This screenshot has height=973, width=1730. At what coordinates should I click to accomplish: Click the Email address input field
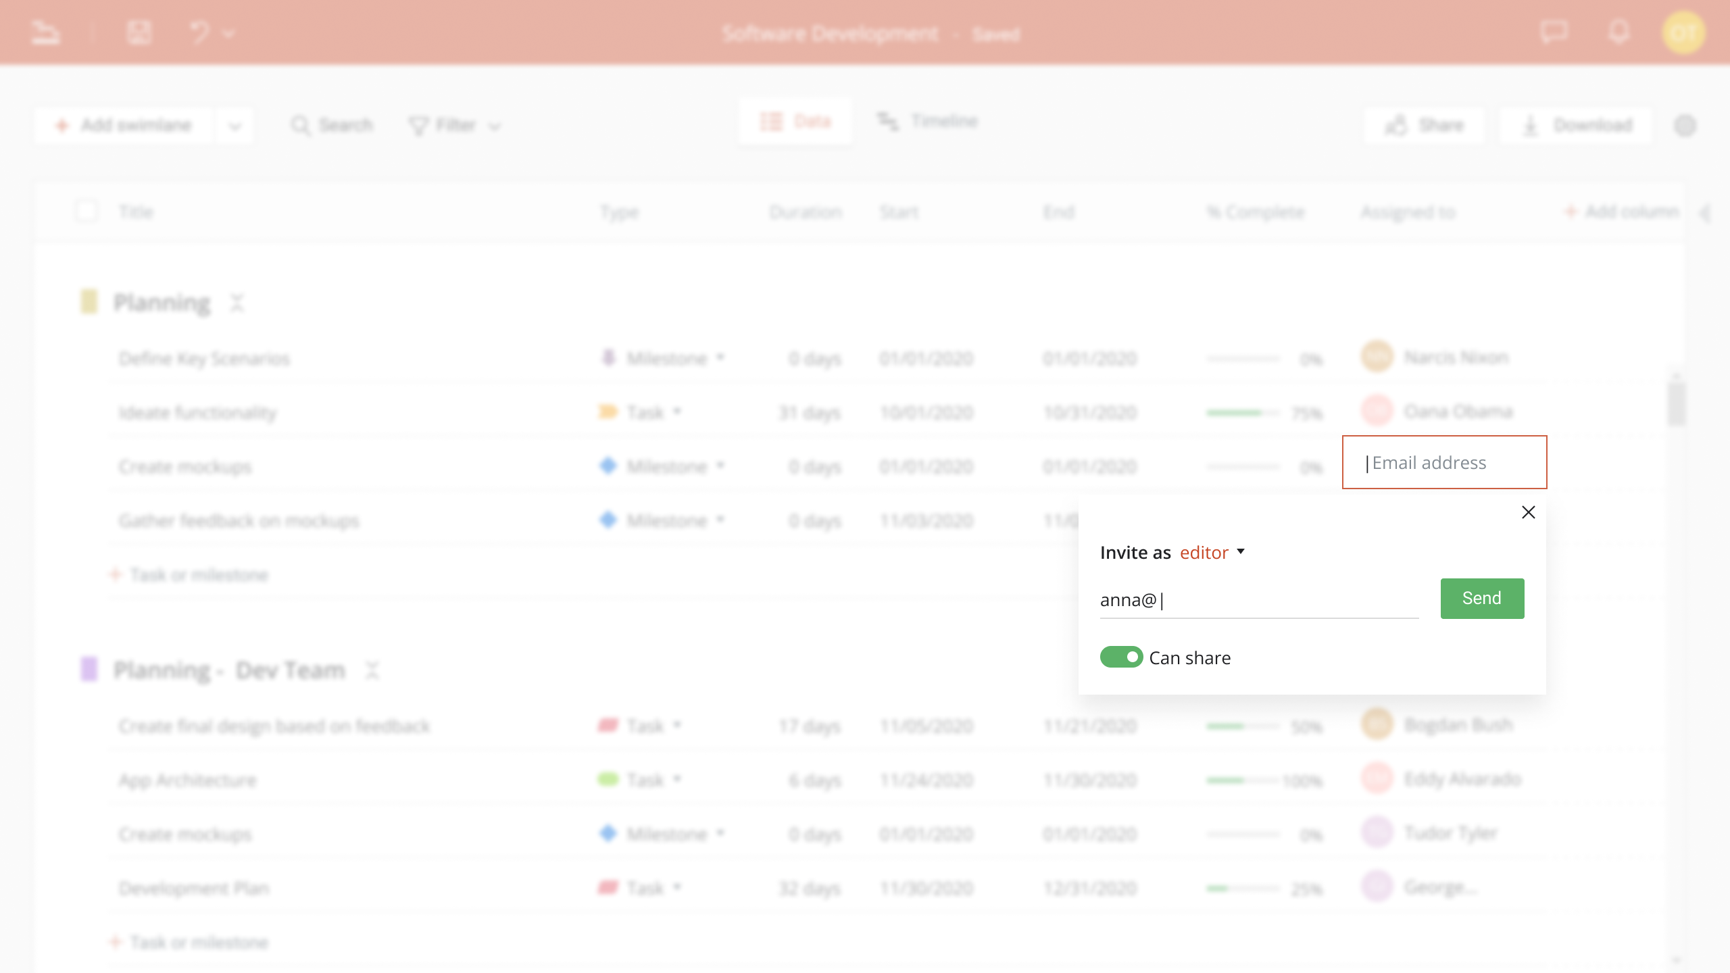[1444, 462]
